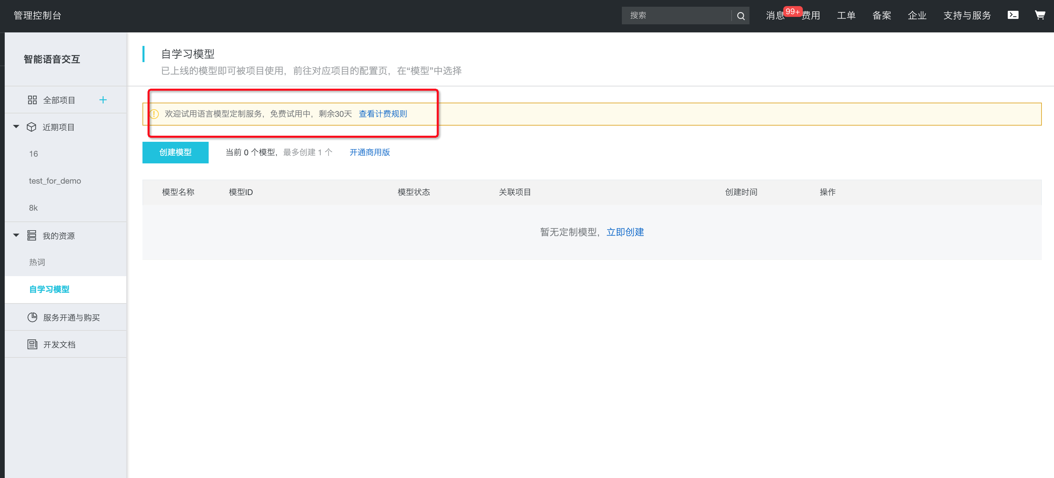Open the shopping cart icon
This screenshot has width=1054, height=478.
[x=1040, y=15]
